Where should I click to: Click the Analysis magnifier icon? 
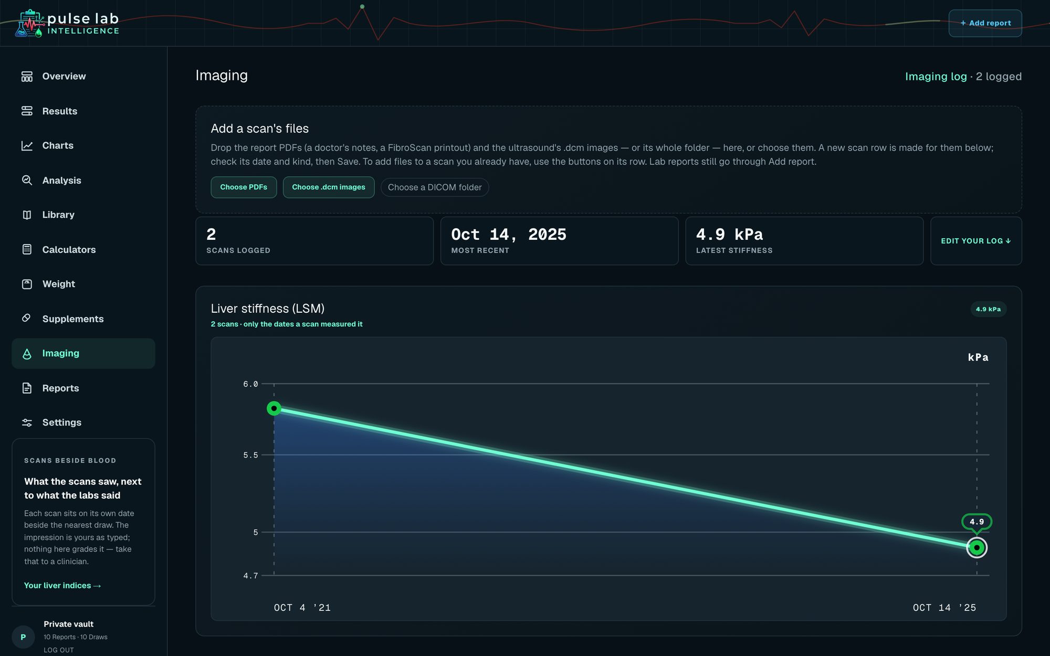[27, 181]
